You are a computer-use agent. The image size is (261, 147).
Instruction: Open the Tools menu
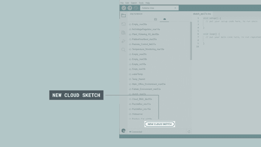[x=141, y=3]
